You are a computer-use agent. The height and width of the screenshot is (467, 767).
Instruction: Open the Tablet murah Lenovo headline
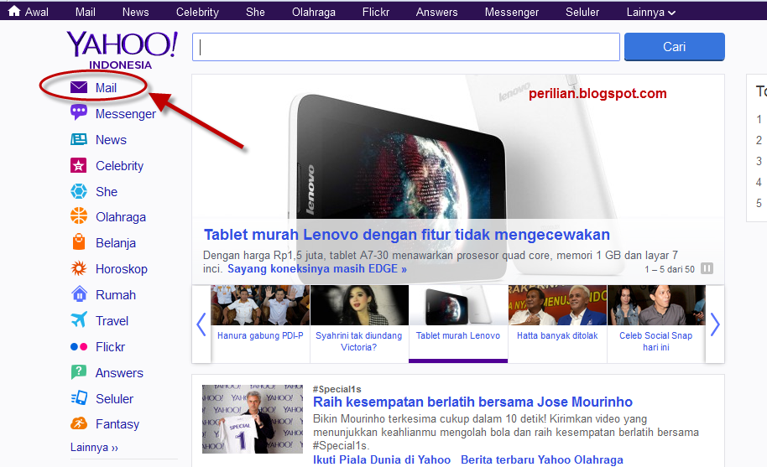pyautogui.click(x=407, y=235)
